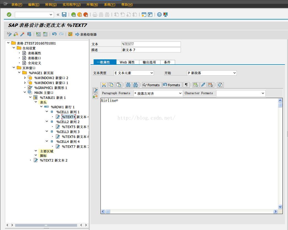Screen dimensions: 288x230
Task: Click the glasses Formats button
Action: [152, 85]
